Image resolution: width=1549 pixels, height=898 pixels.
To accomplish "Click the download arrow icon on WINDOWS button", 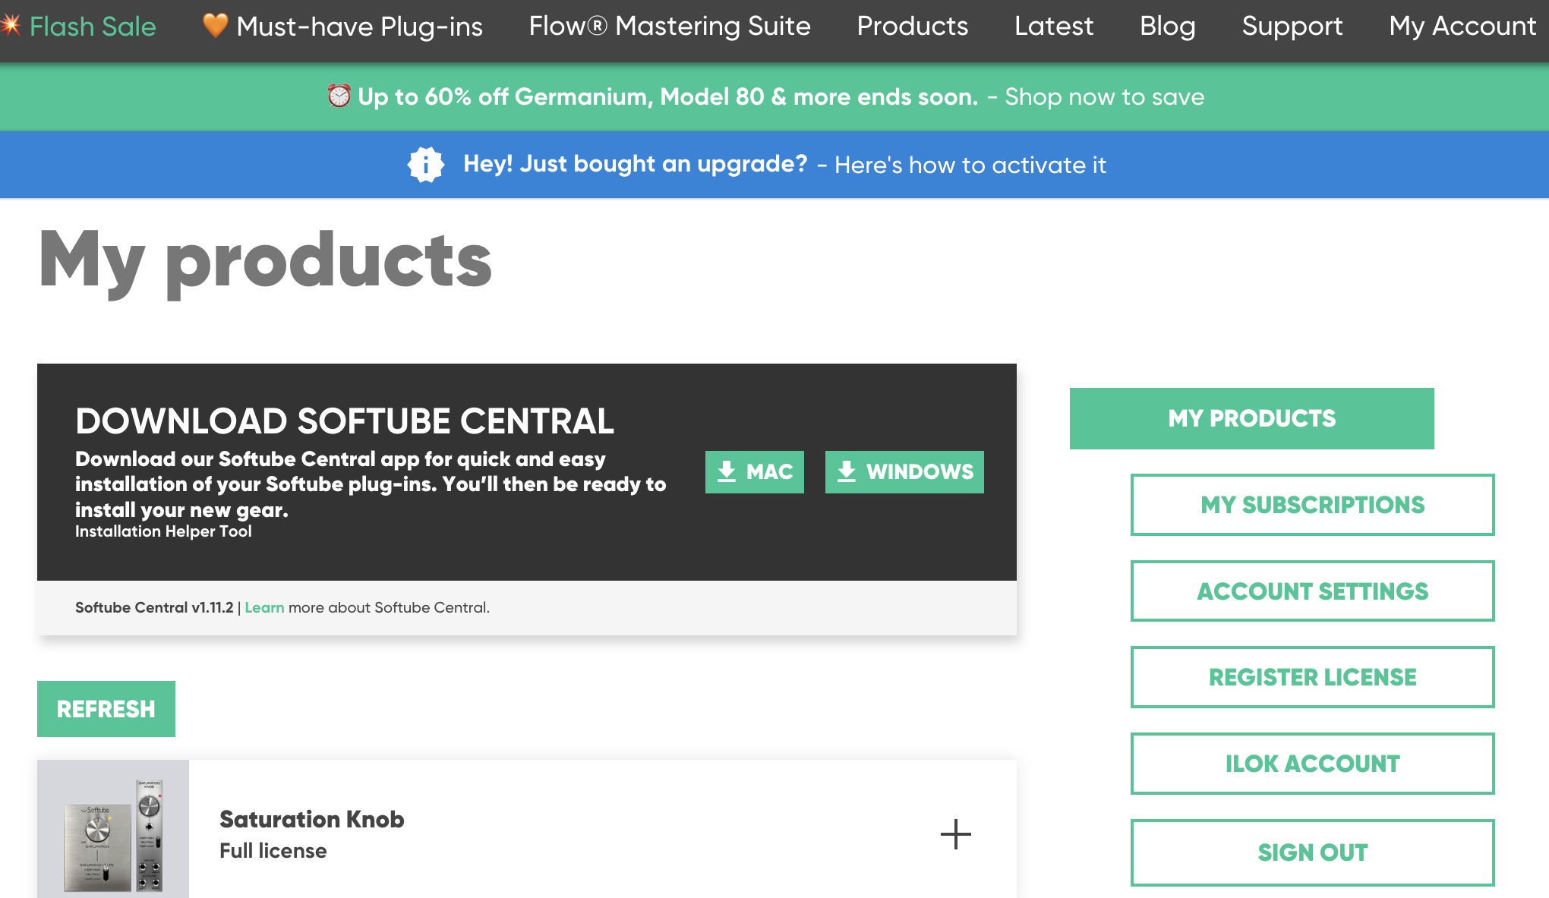I will coord(846,472).
